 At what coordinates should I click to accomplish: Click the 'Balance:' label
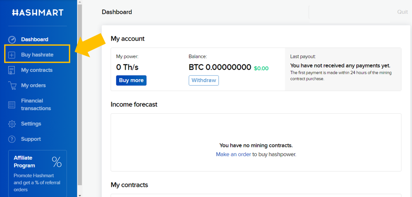click(198, 57)
